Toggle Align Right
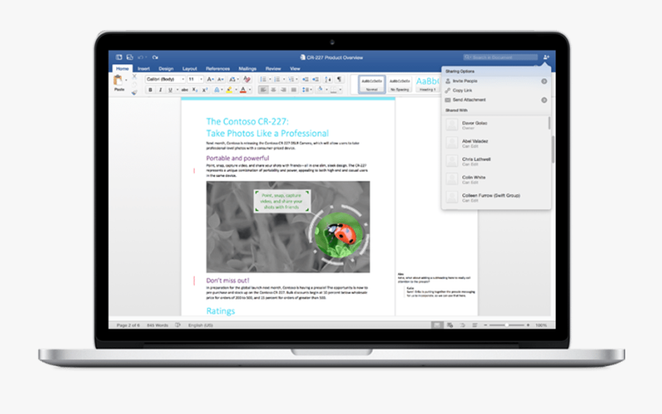 pyautogui.click(x=283, y=90)
